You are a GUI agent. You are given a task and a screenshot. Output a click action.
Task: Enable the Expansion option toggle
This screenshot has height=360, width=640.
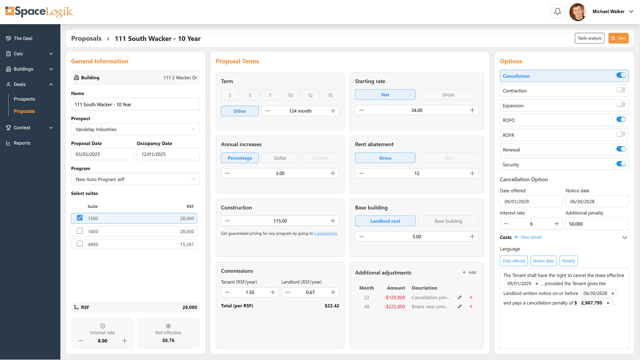pos(621,105)
